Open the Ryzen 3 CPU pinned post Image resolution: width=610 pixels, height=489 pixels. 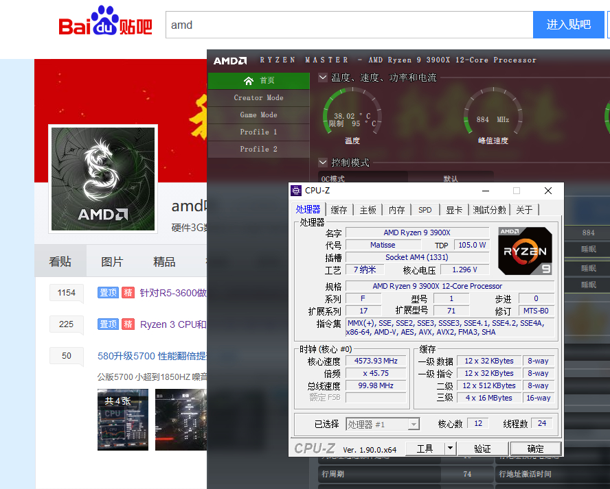tap(173, 324)
